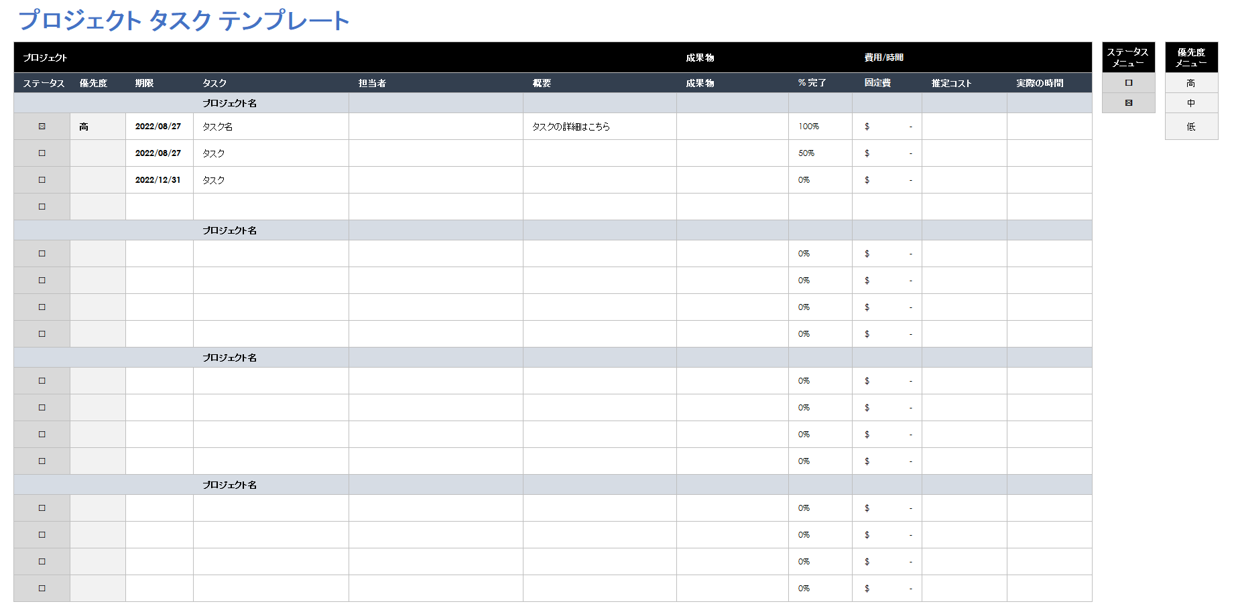Select the 高 priority cell in the タスク名 row
Image resolution: width=1234 pixels, height=606 pixels.
tap(98, 127)
